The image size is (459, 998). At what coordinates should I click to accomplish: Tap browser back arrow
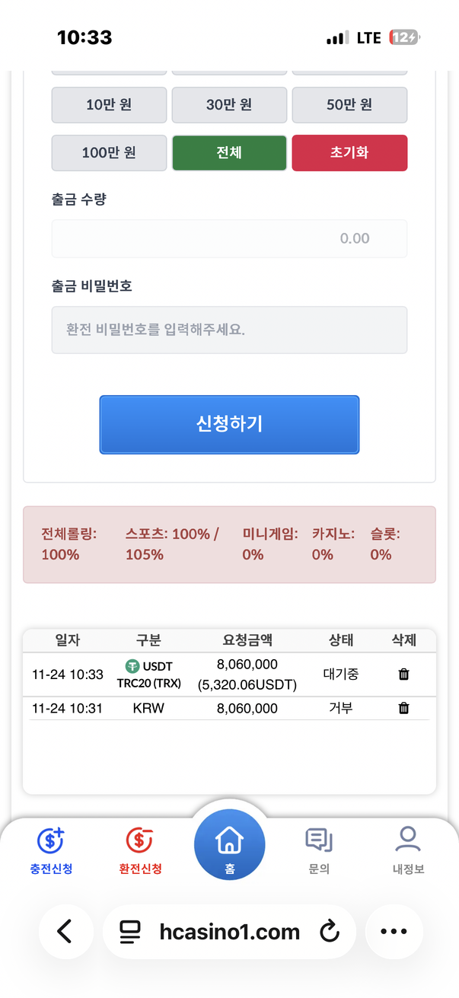pyautogui.click(x=65, y=931)
